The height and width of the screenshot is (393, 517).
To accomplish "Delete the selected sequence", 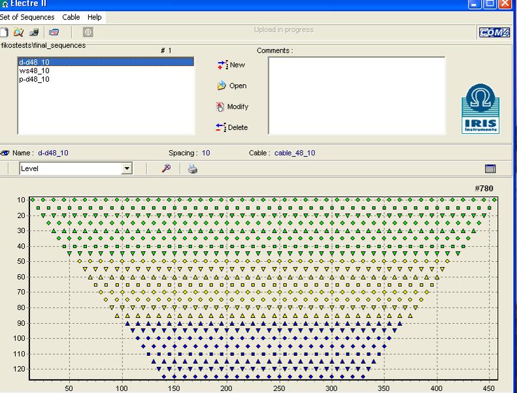I will coord(232,127).
